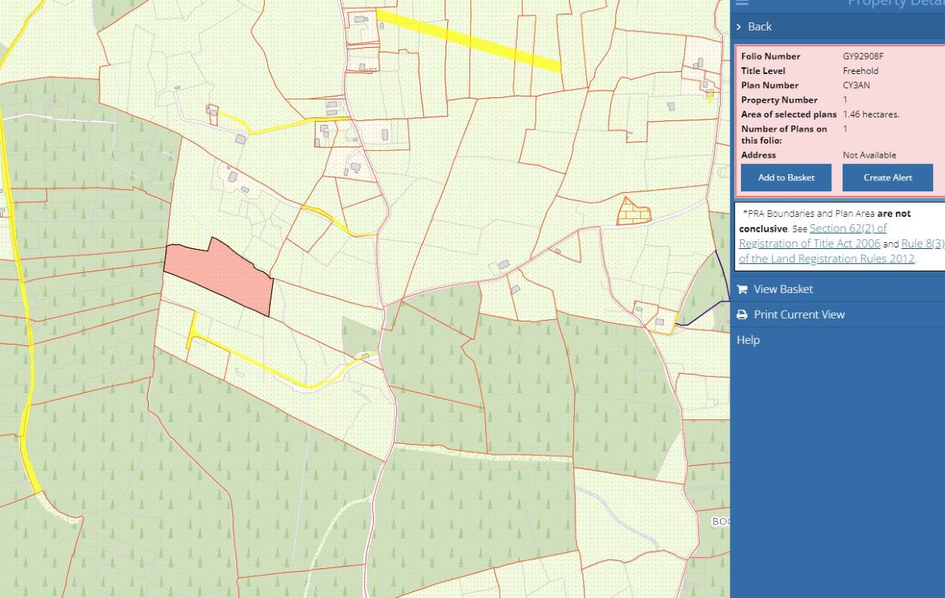Click the 1.46 hectares area value
Screen dimensions: 945x598
pos(870,114)
